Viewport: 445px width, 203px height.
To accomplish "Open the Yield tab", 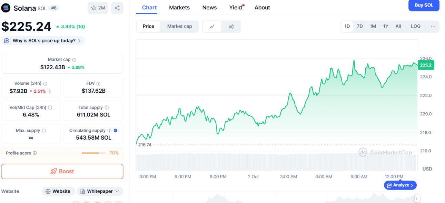I will coord(237,8).
